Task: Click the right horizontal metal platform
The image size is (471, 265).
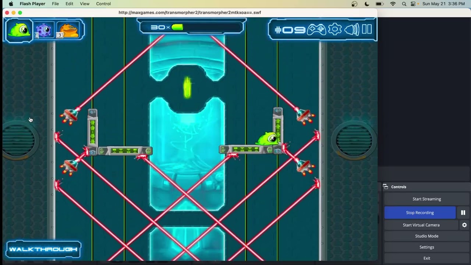Action: [x=247, y=149]
